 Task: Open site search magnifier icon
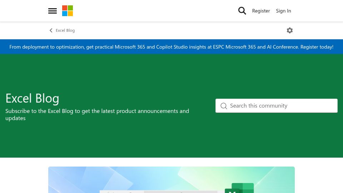242,11
